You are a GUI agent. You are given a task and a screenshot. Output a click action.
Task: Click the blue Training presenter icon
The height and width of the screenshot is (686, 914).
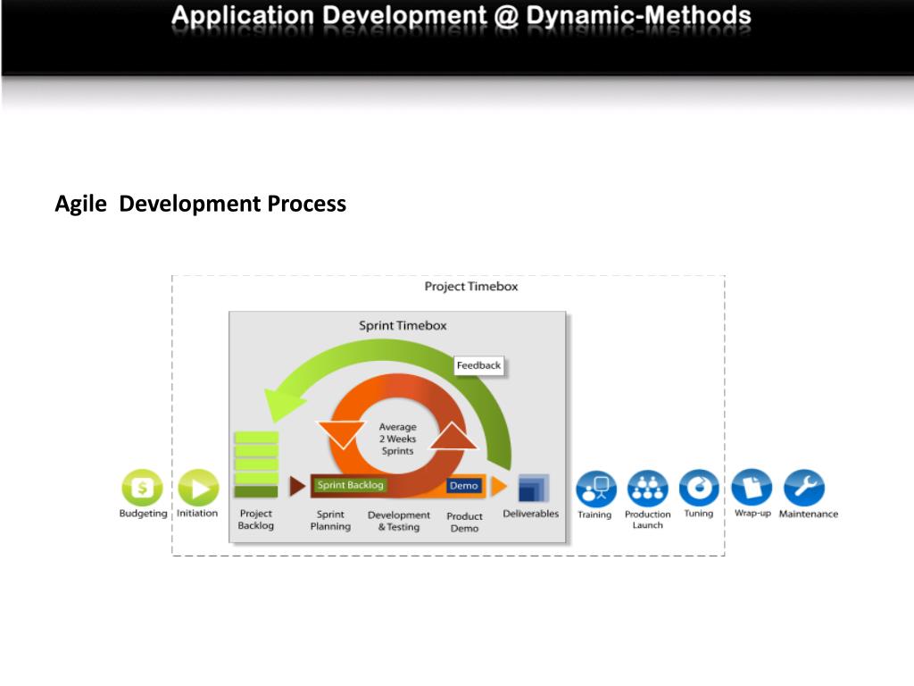[595, 489]
